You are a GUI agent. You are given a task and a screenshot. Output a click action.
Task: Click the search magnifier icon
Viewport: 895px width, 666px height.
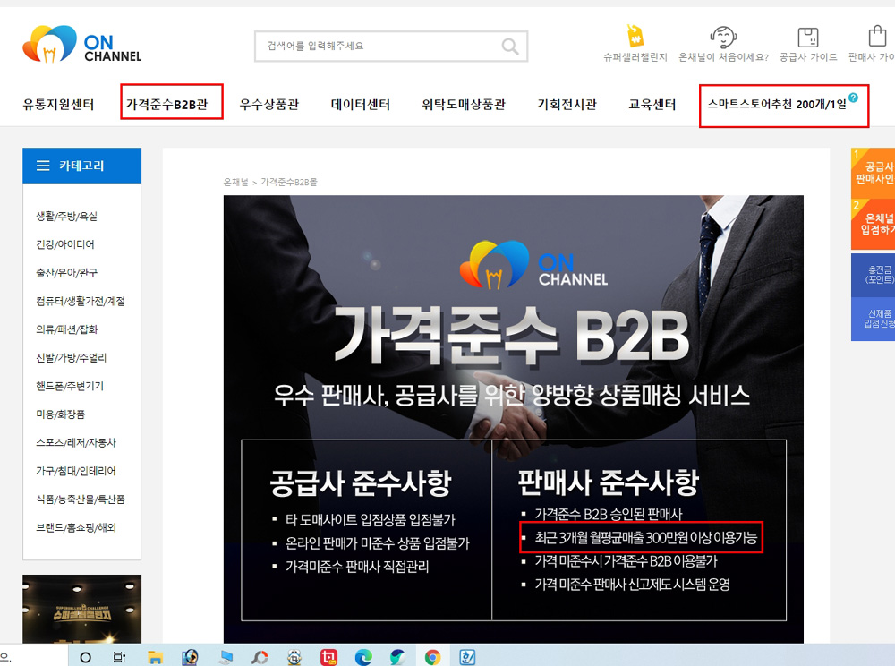tap(510, 47)
